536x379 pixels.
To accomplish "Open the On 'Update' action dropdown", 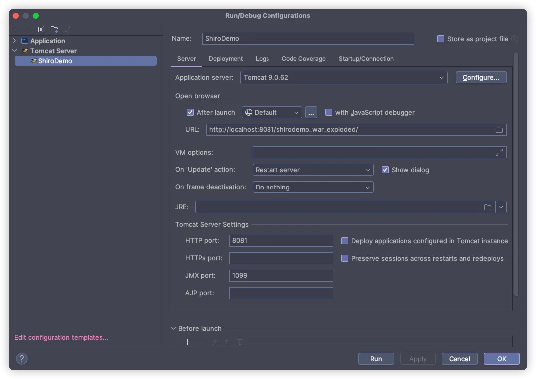I will tap(313, 170).
